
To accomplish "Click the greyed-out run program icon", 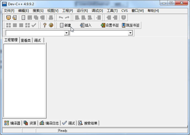I will click(x=15, y=25).
